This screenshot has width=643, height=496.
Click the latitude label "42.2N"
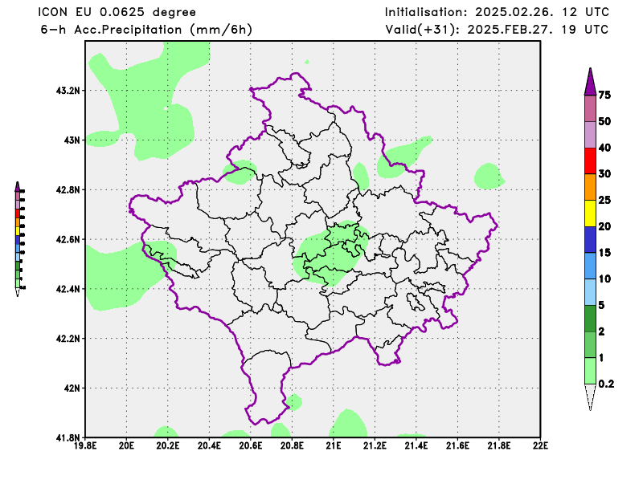68,339
